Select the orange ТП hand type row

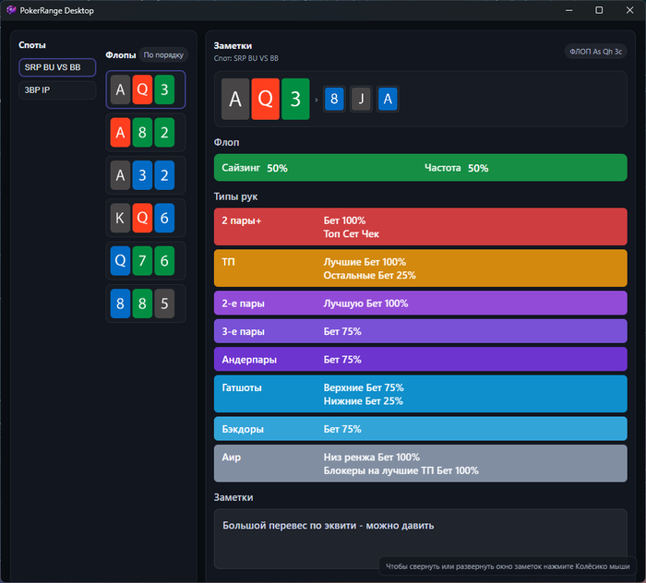tap(420, 268)
